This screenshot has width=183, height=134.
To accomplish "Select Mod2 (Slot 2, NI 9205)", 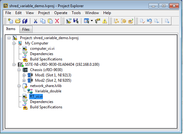I will click(x=53, y=80).
